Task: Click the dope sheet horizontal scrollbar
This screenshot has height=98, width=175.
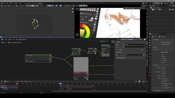Action: point(100,91)
